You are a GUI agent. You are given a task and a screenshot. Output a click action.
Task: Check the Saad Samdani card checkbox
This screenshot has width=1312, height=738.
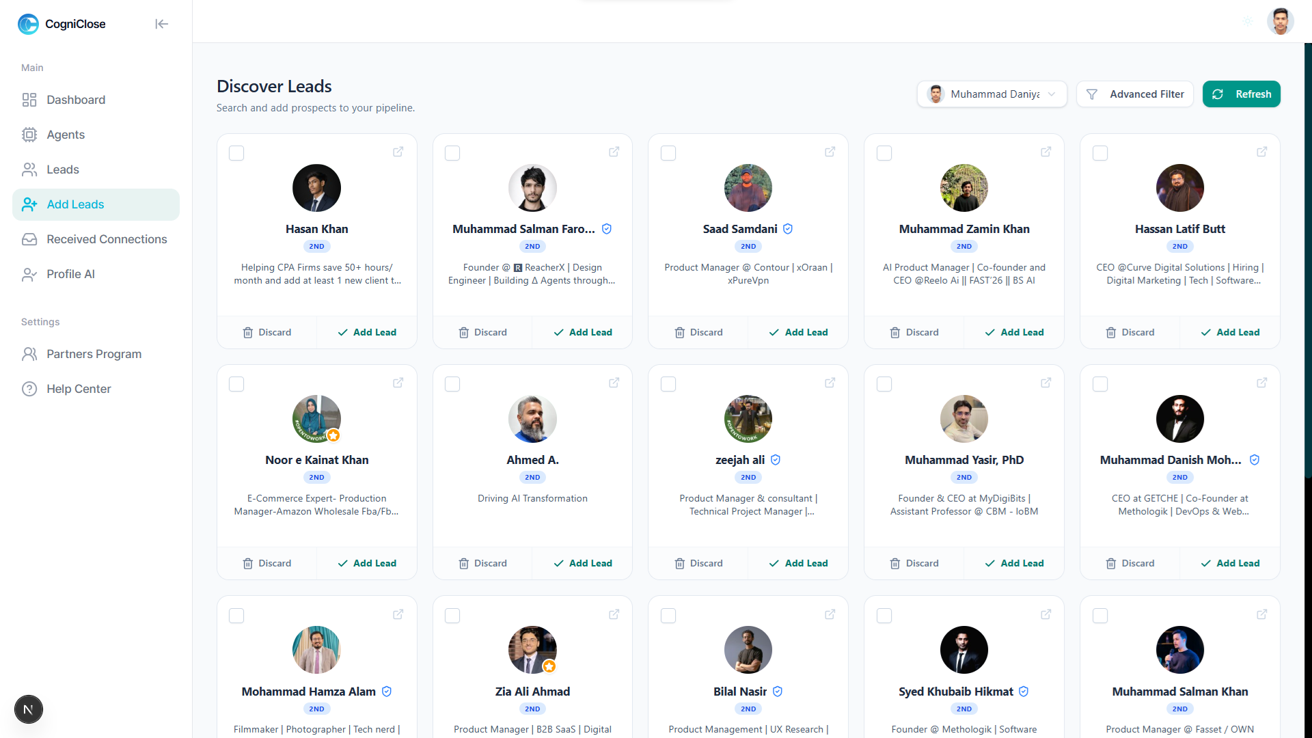click(668, 153)
